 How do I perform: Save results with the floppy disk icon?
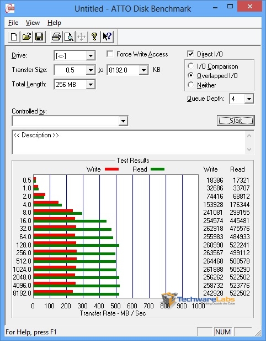(39, 37)
